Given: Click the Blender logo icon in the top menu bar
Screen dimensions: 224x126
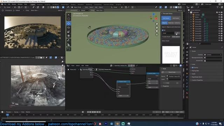Looking at the screenshot, I should [2, 4].
